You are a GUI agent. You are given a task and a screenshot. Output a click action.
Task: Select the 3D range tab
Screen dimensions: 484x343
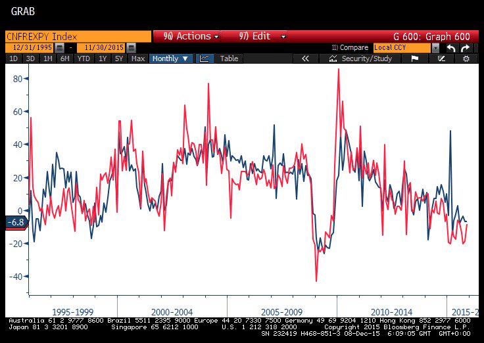click(x=30, y=58)
